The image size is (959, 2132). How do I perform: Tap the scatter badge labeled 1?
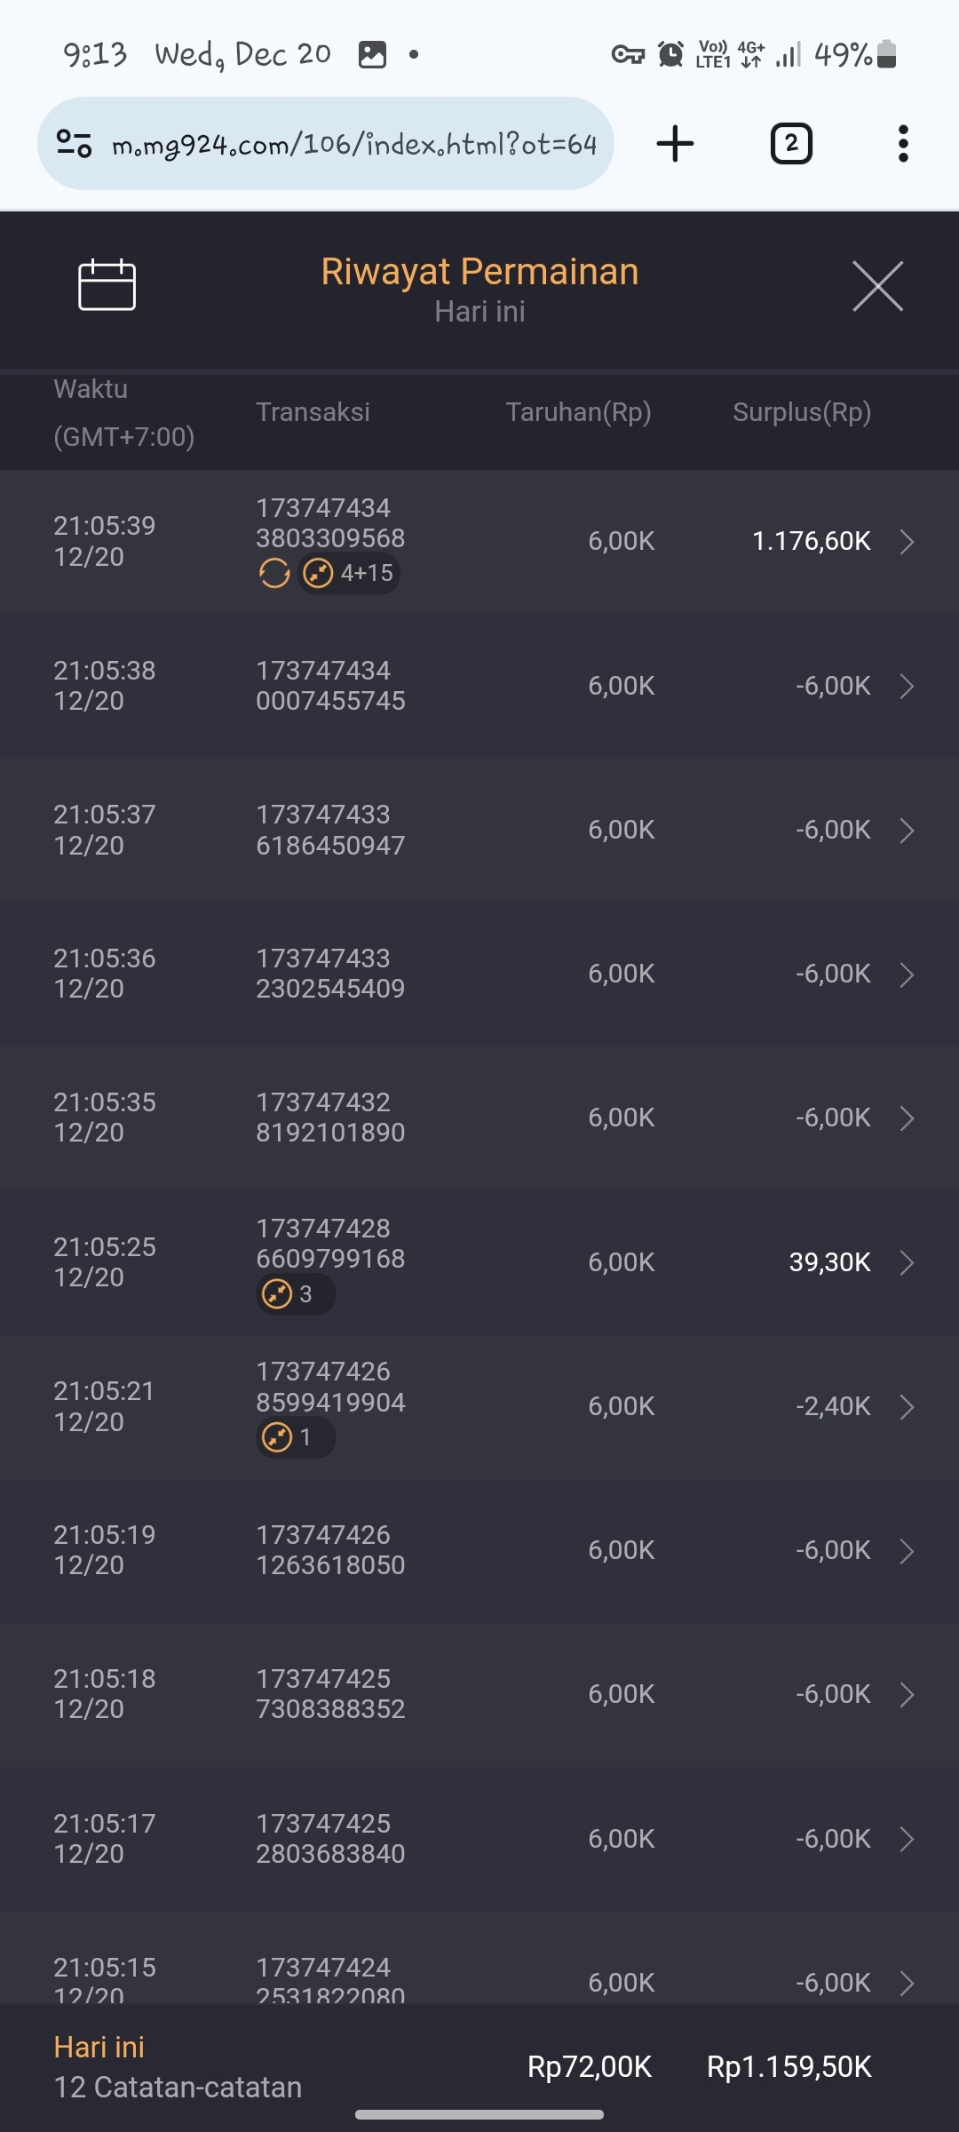click(x=295, y=1437)
